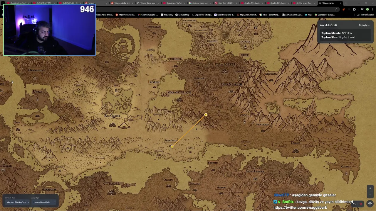
Task: Open the reddit bookmark
Action: click(x=125, y=15)
